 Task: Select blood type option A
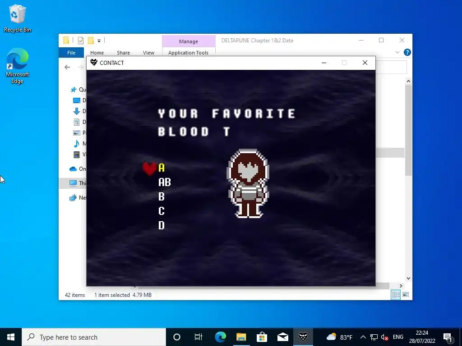pyautogui.click(x=161, y=168)
